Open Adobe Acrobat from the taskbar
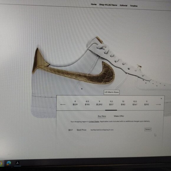The height and width of the screenshot is (171, 171). point(17,163)
